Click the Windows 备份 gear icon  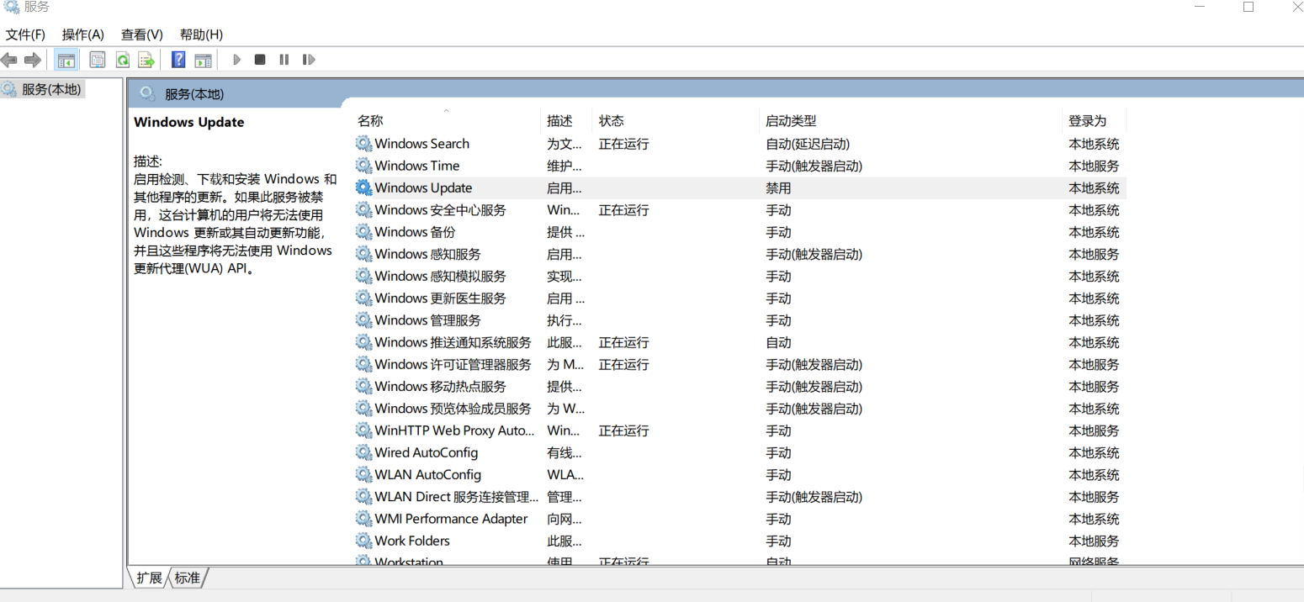pyautogui.click(x=363, y=232)
